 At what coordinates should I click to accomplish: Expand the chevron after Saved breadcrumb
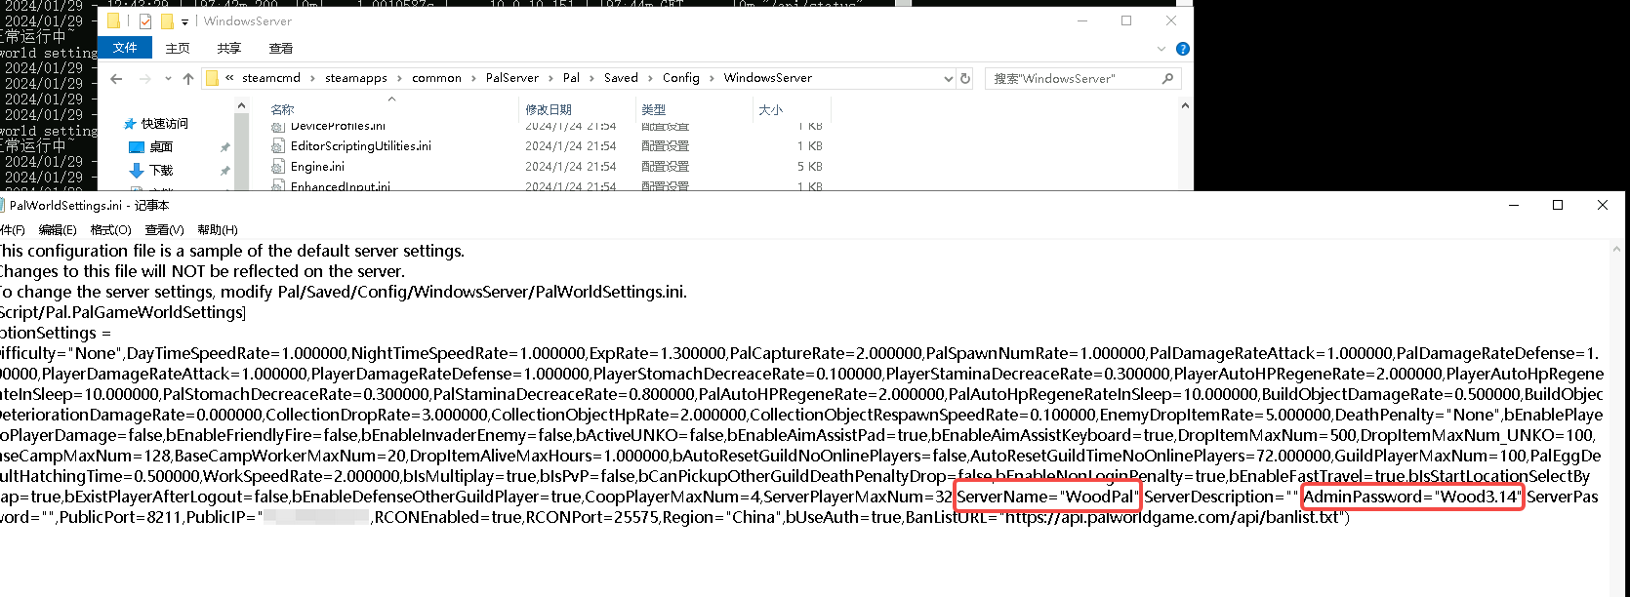pos(651,78)
